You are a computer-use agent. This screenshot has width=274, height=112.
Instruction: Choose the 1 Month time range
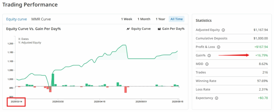point(144,19)
